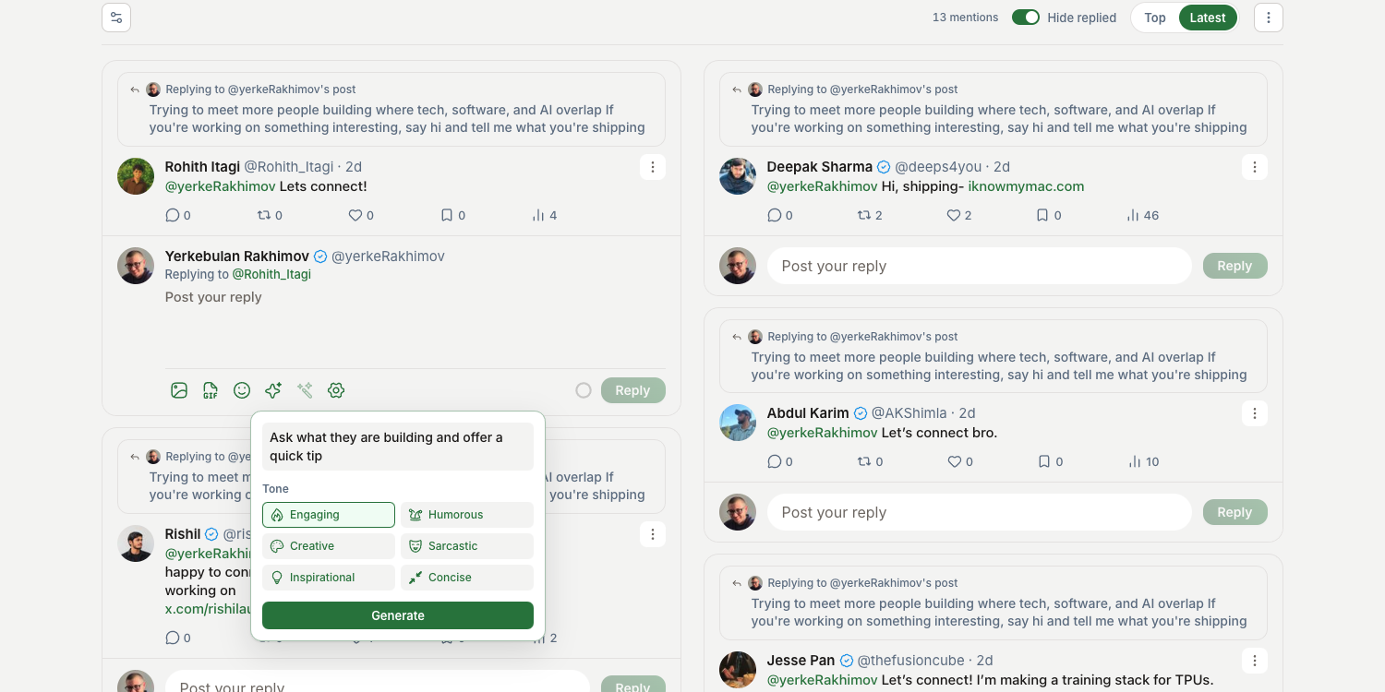The width and height of the screenshot is (1385, 692).
Task: Click the magic wand icon in reply toolbar
Action: pyautogui.click(x=305, y=390)
